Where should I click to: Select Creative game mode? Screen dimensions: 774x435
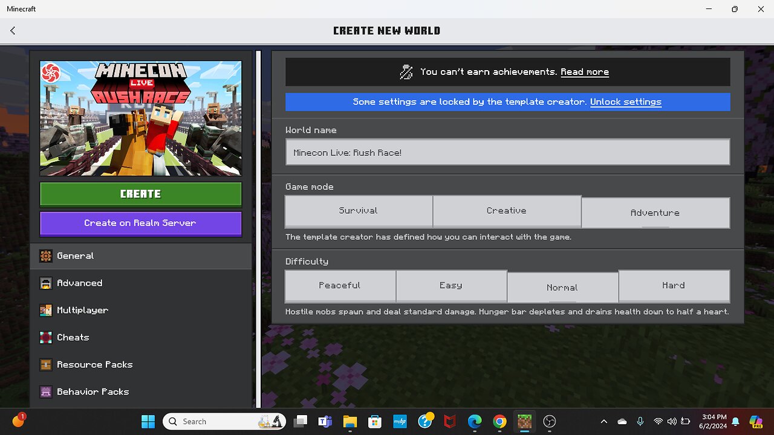(x=507, y=211)
